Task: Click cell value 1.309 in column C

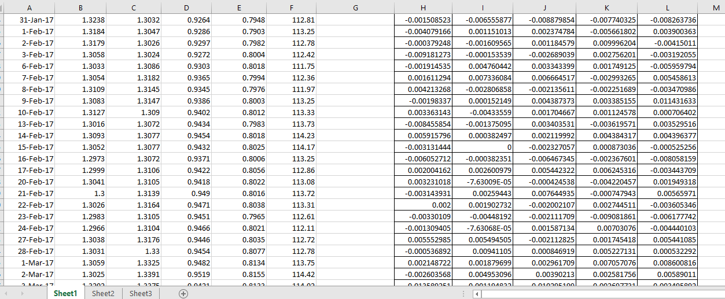Action: (x=133, y=112)
